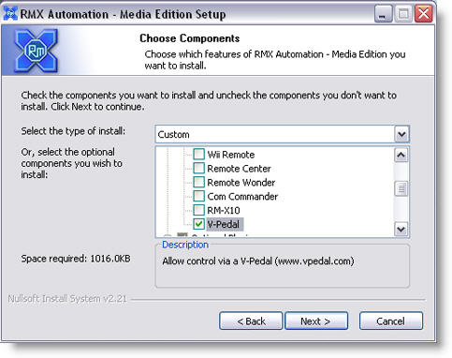Tick the Remote Wonder checkbox
The image size is (452, 358).
[x=198, y=182]
